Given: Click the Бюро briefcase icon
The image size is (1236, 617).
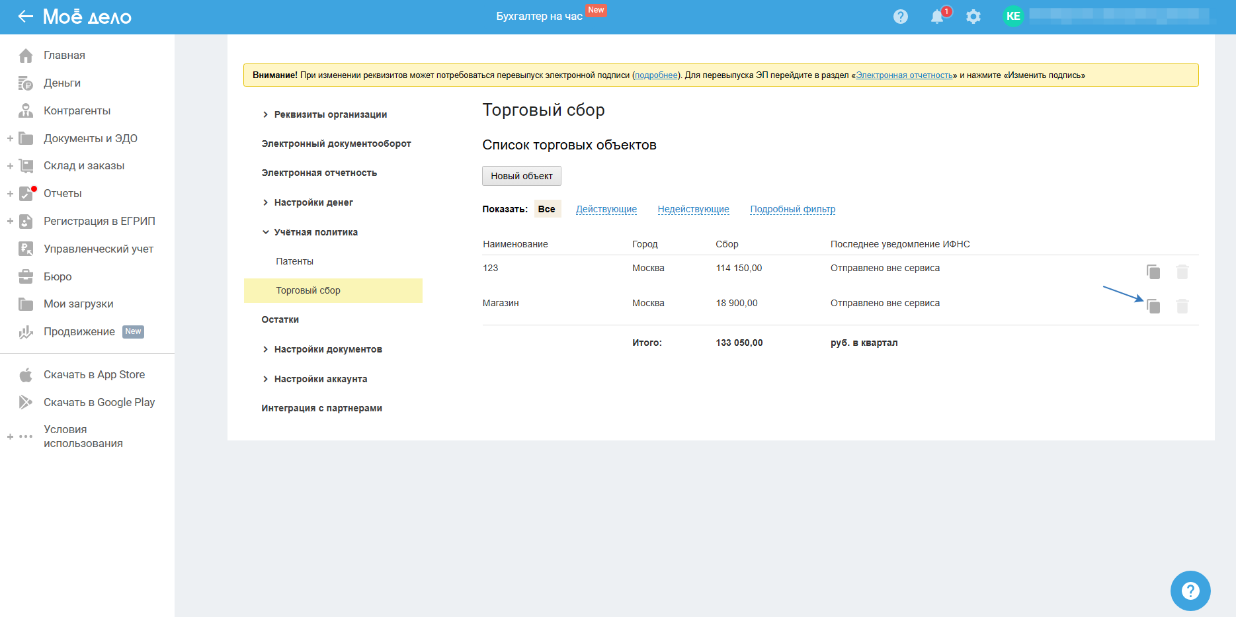Looking at the screenshot, I should click(26, 276).
